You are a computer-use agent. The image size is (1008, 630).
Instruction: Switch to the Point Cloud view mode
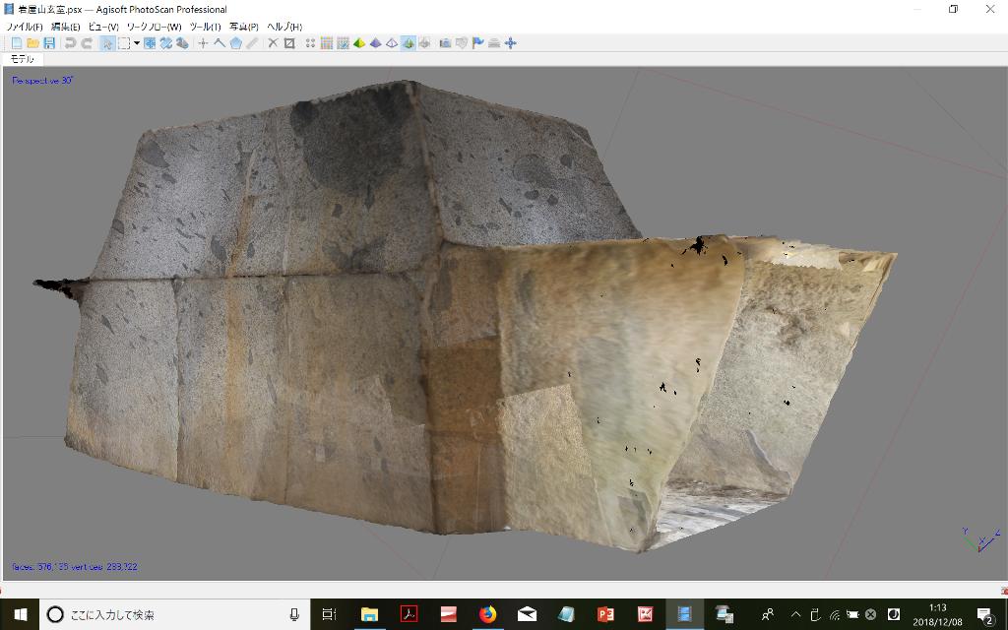310,43
